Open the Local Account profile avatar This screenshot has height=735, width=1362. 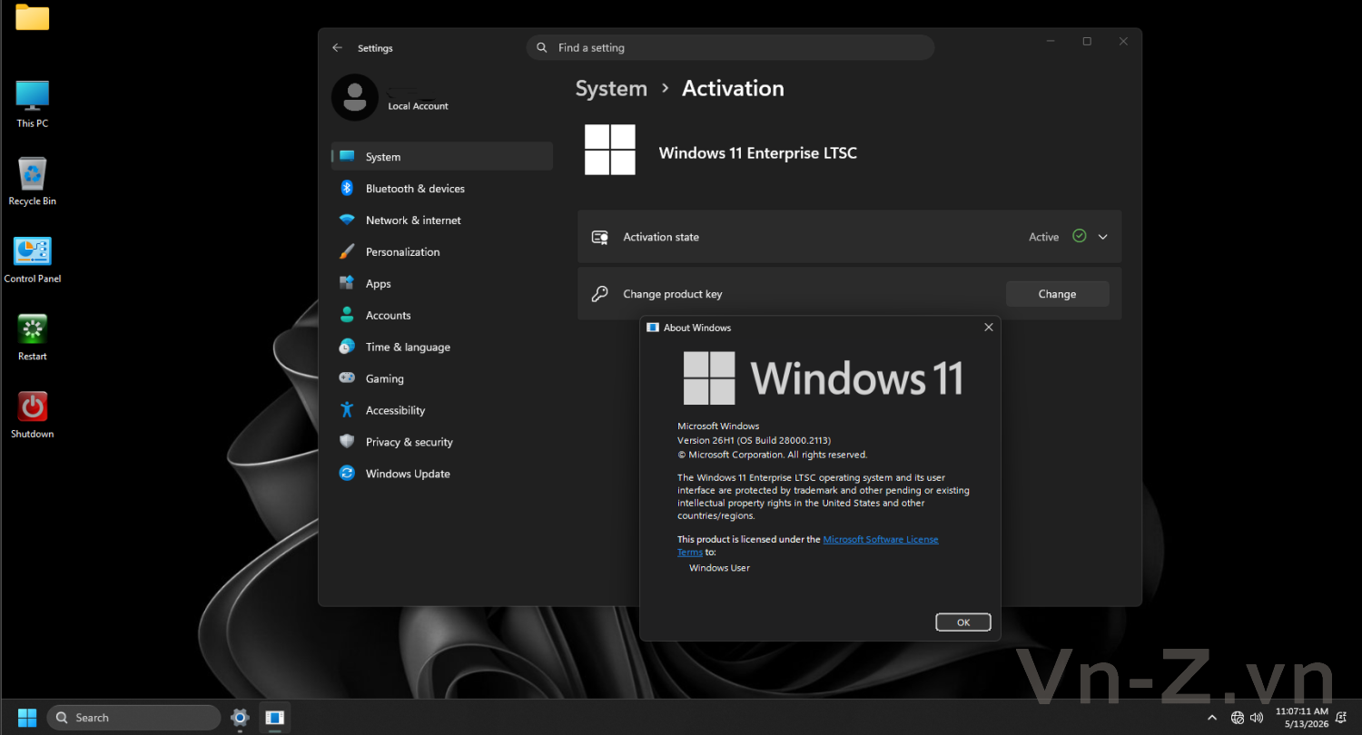[x=355, y=97]
